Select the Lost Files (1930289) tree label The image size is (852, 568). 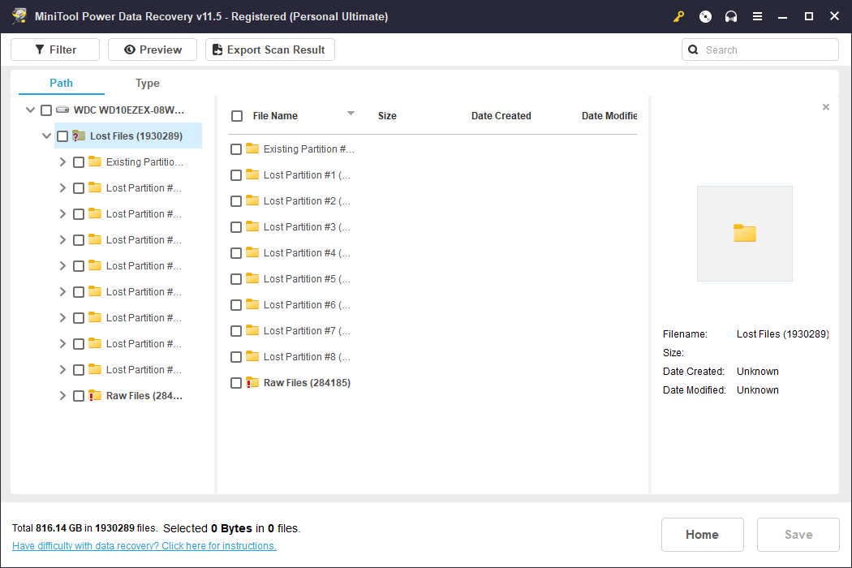[136, 136]
